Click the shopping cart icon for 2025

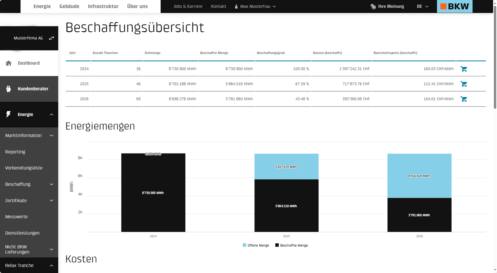[463, 84]
